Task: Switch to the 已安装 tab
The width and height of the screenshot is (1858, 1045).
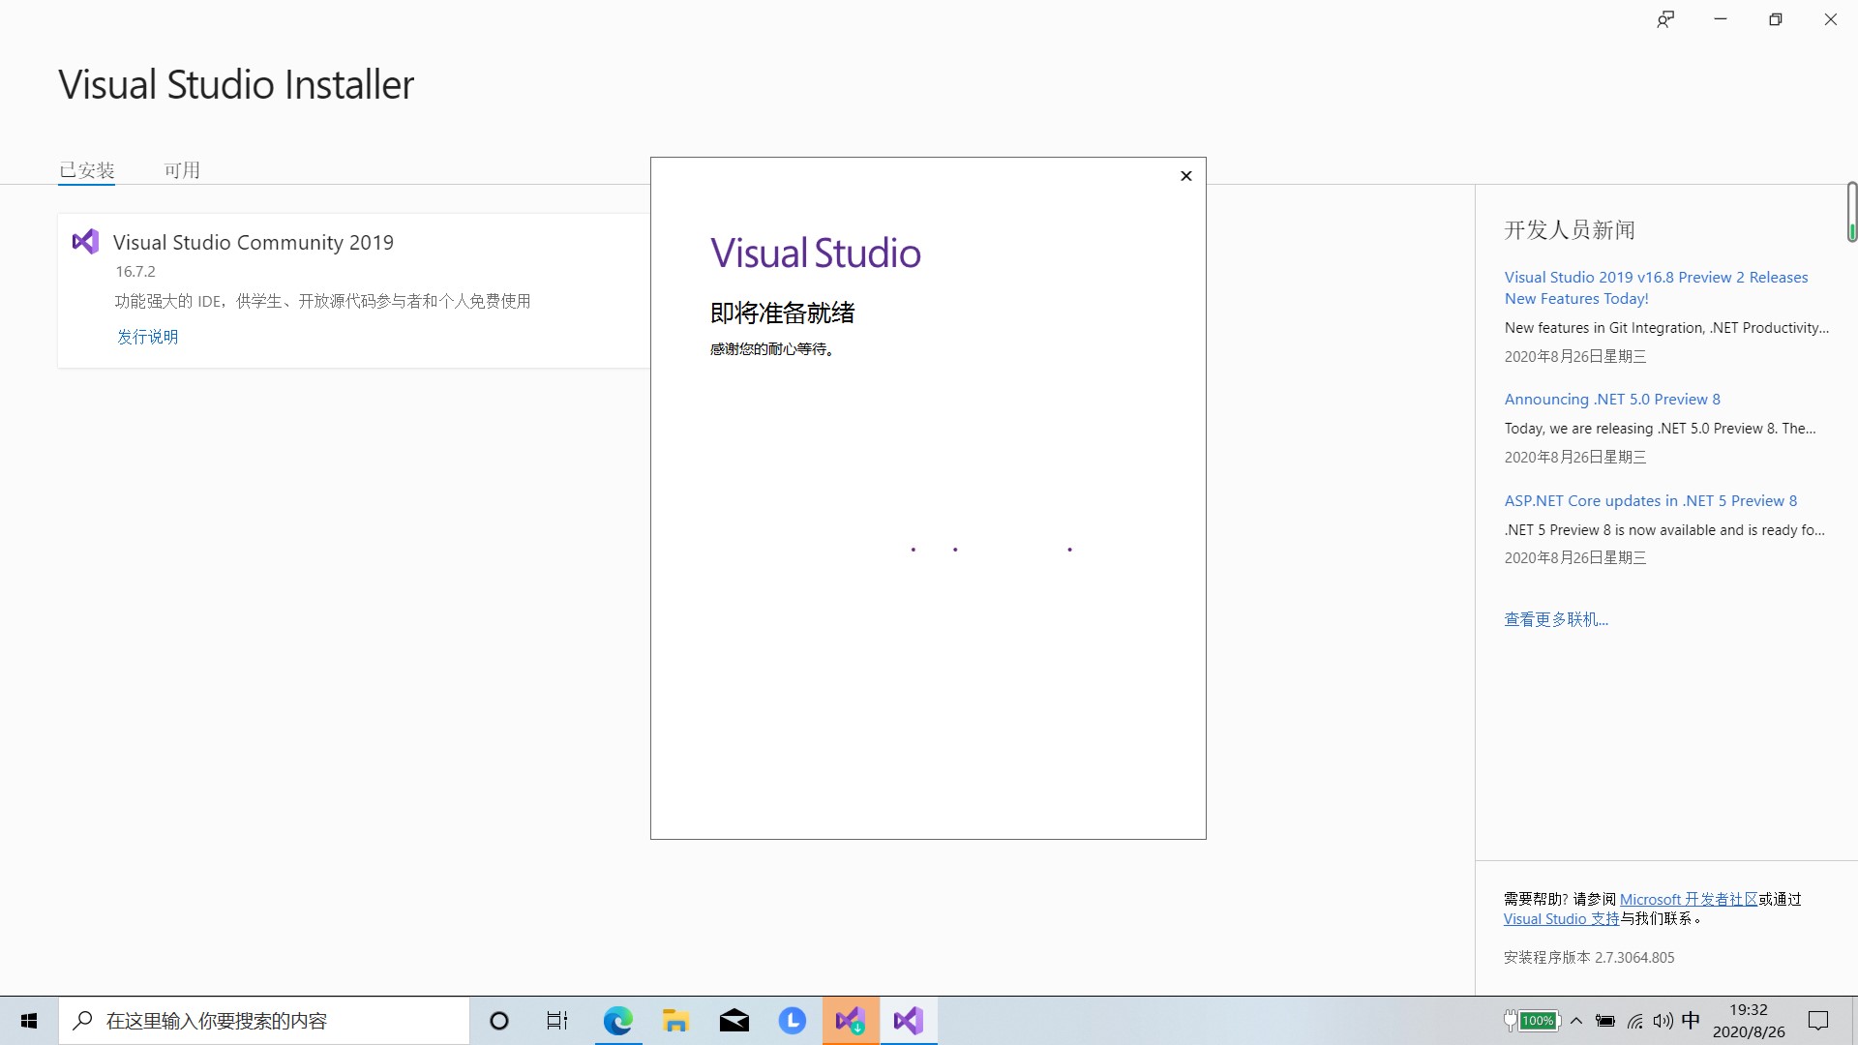Action: [87, 169]
